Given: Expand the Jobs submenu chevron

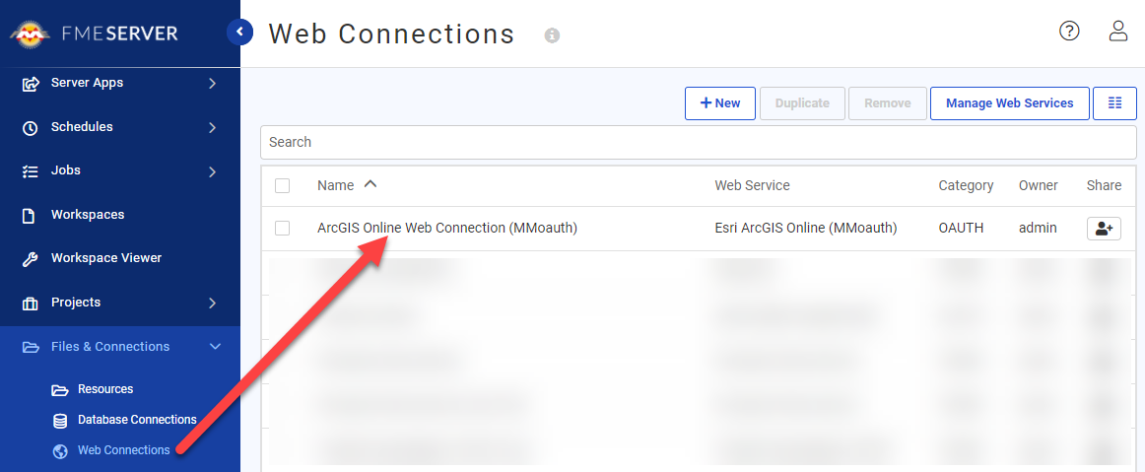Looking at the screenshot, I should 213,171.
